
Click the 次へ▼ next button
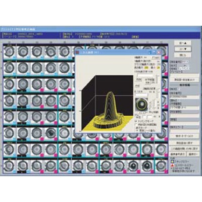click(183, 49)
